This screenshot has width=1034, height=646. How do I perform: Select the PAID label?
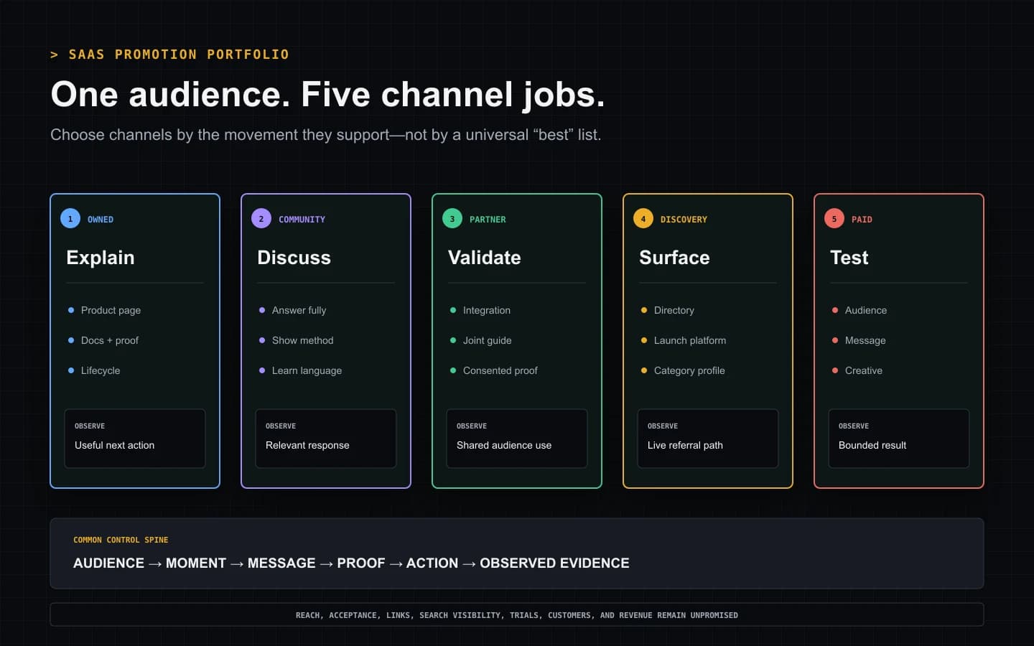(862, 220)
